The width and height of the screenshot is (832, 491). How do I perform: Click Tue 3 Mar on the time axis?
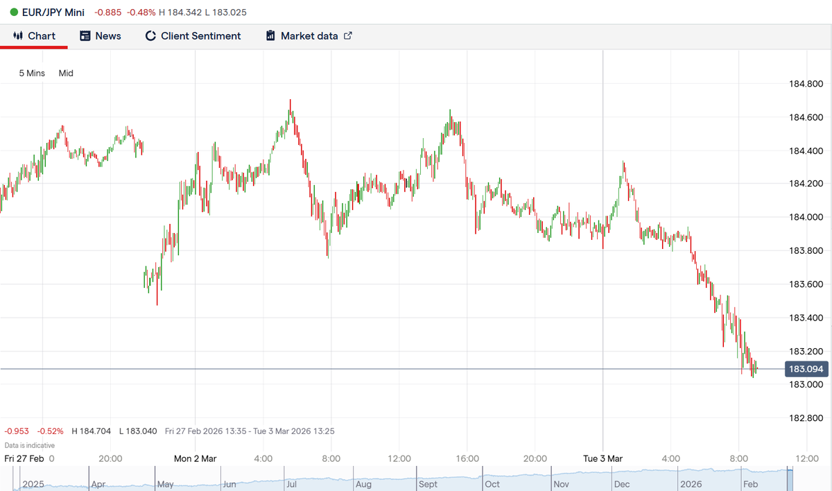tap(603, 458)
